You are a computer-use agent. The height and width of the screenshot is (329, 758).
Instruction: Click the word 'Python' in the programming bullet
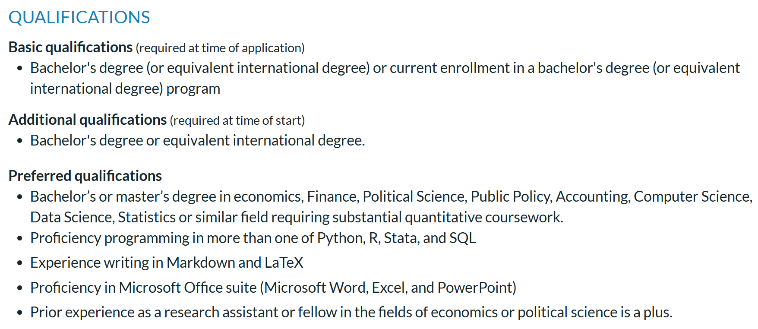[x=340, y=238]
